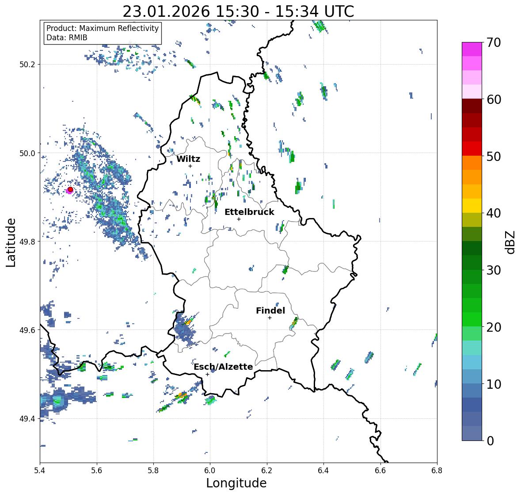Image resolution: width=521 pixels, height=494 pixels.
Task: Click the colorbar tick label 50
Action: 494,156
